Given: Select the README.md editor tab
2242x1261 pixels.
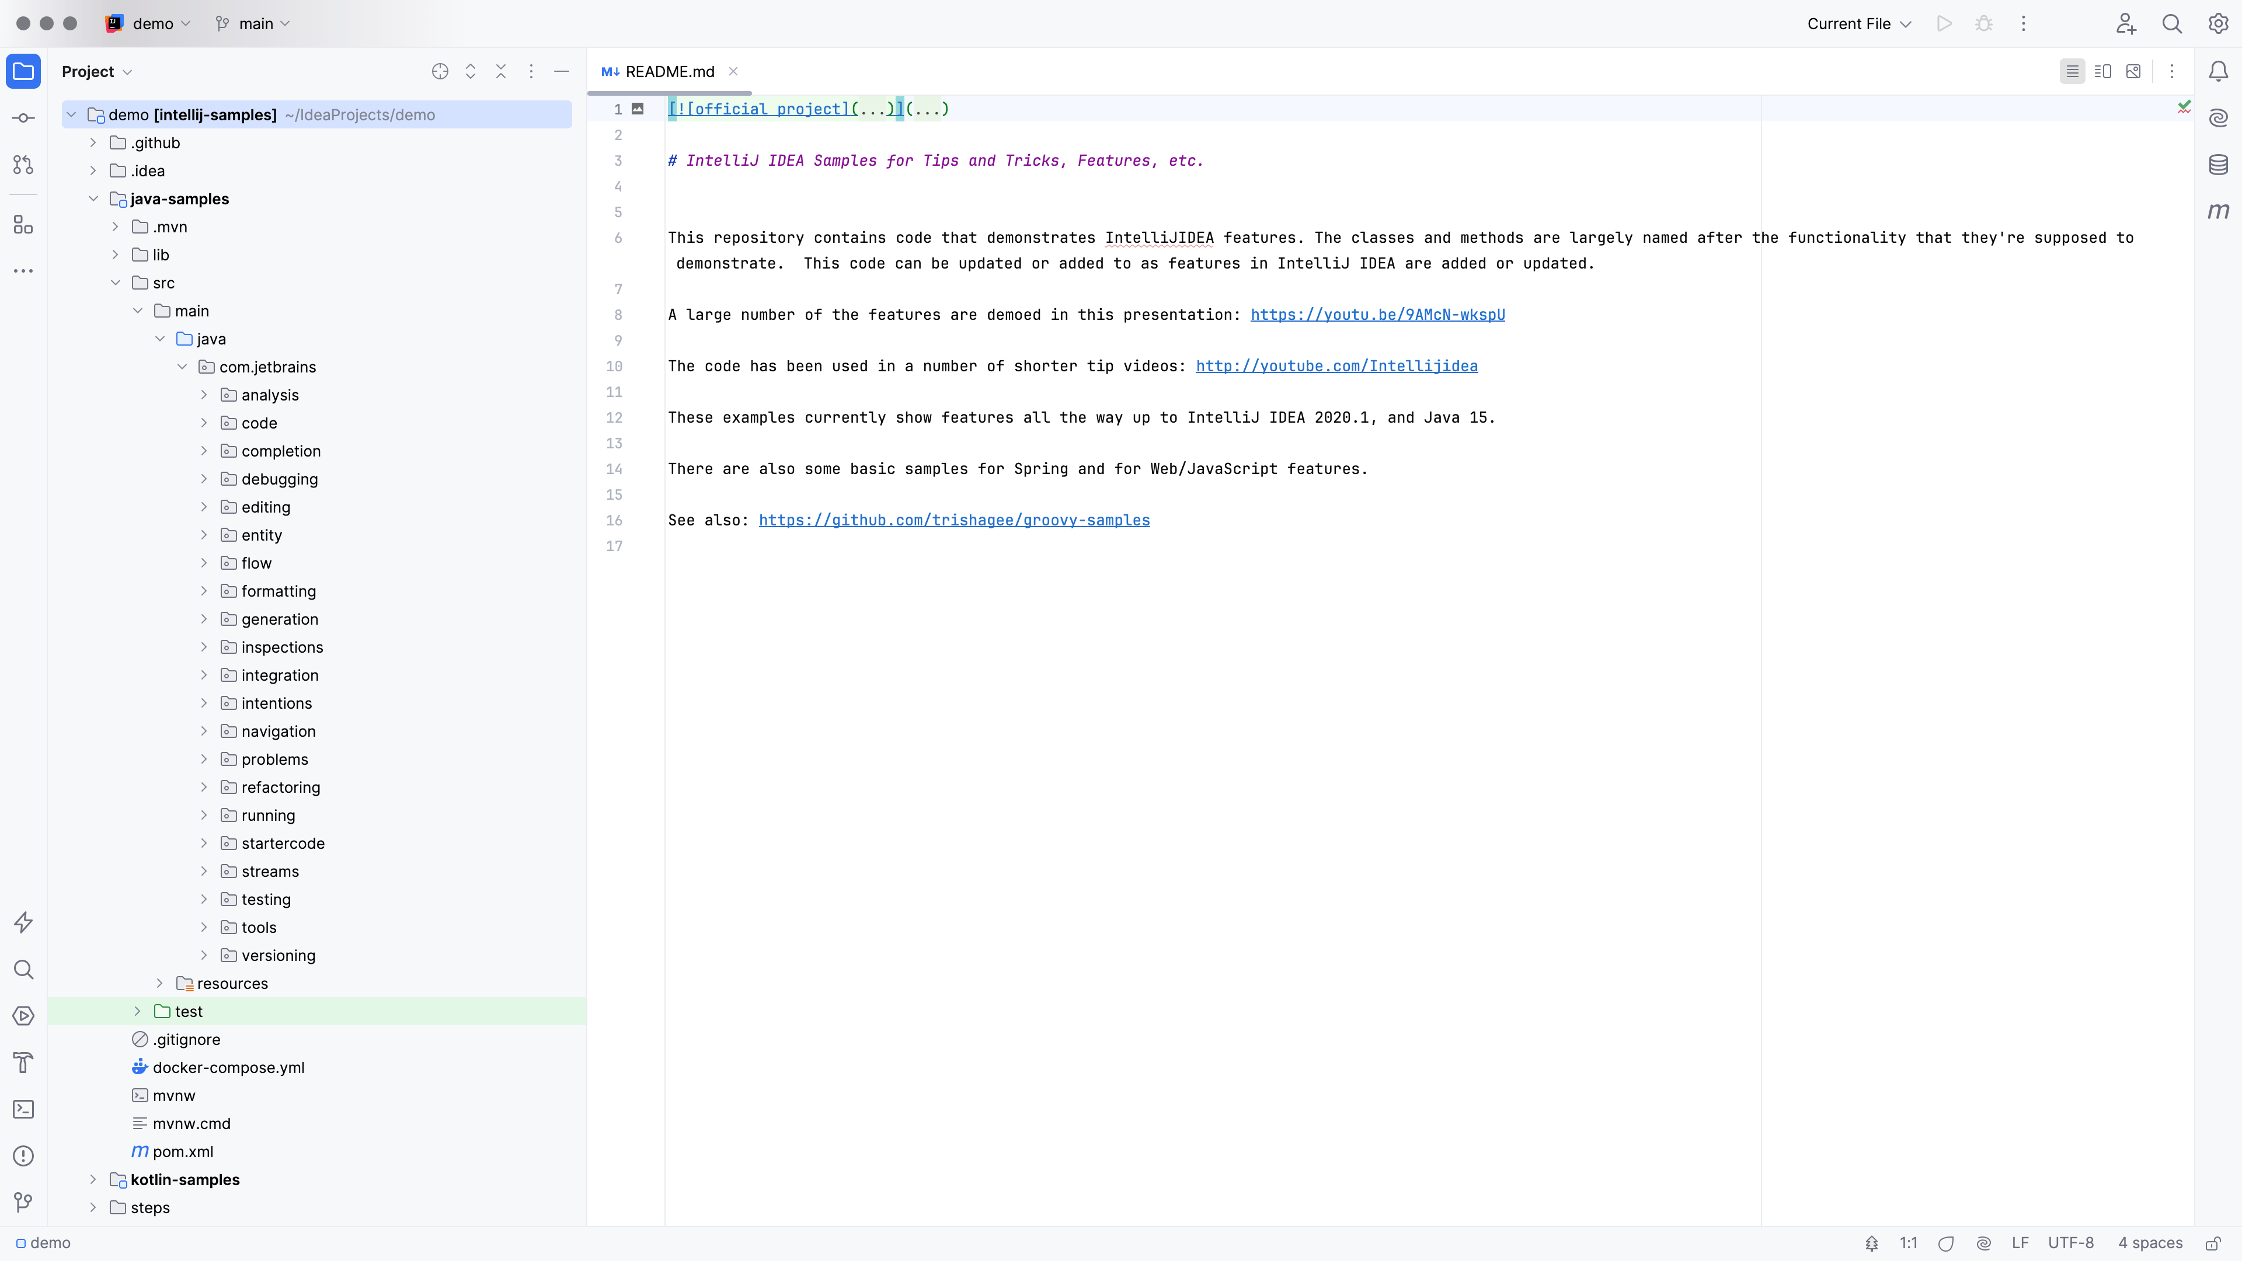Looking at the screenshot, I should [669, 71].
